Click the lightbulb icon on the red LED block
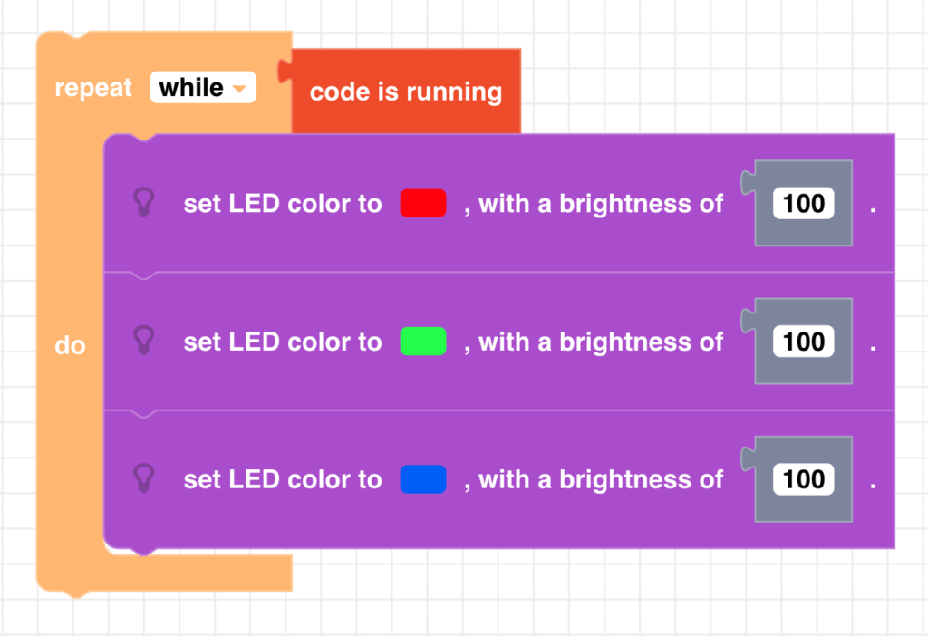The image size is (928, 636). pos(143,202)
